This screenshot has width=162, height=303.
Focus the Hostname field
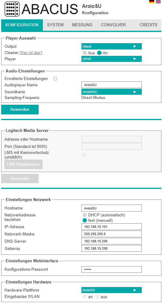point(112,208)
